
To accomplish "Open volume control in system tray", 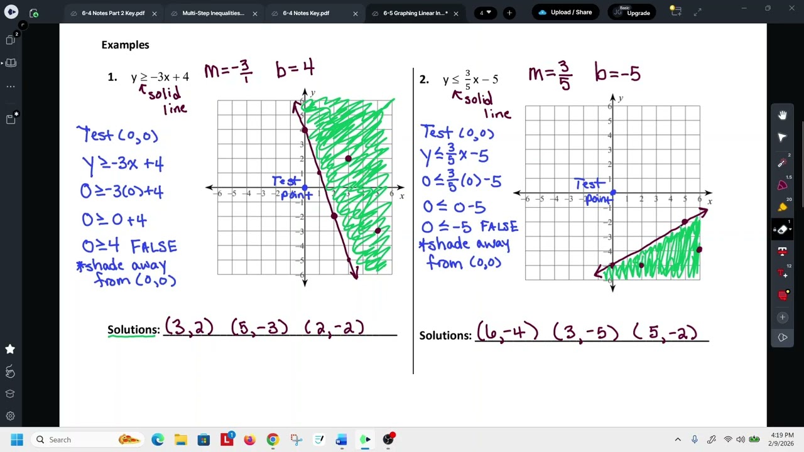I will point(741,439).
